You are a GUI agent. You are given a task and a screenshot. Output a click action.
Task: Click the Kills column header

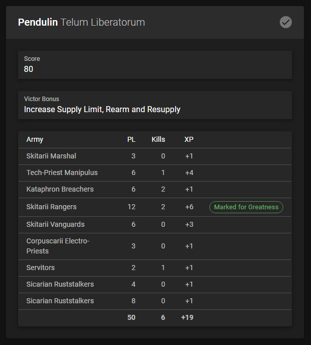158,139
